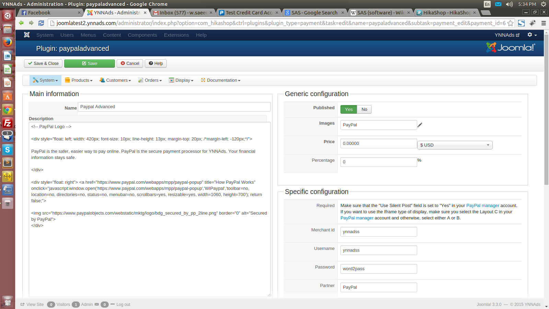Open the Joomla Components menu
The height and width of the screenshot is (309, 549).
coord(142,35)
